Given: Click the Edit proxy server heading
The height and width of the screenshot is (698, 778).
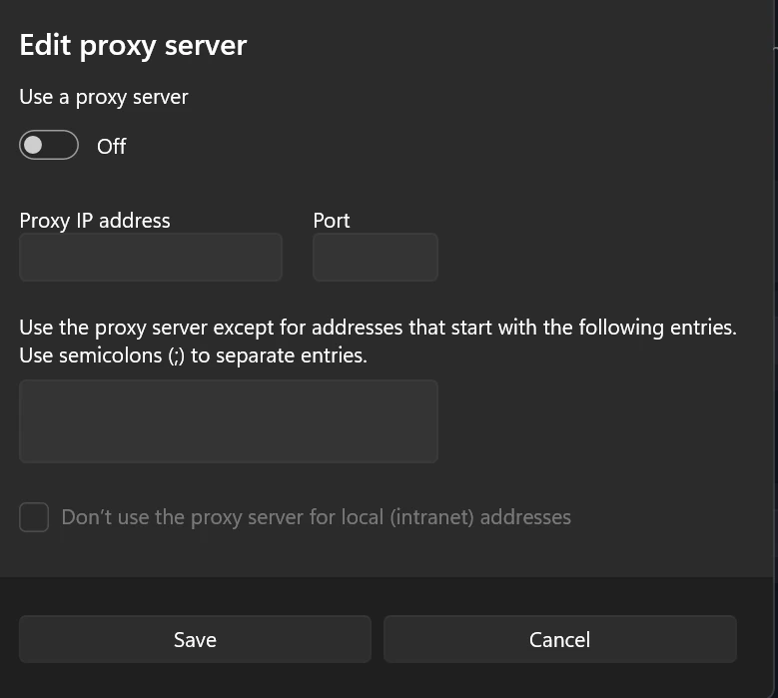Looking at the screenshot, I should click(133, 46).
